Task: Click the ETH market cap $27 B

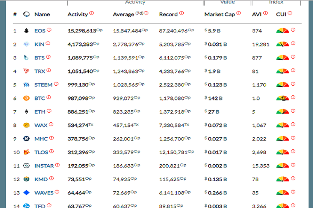Action: pos(212,112)
